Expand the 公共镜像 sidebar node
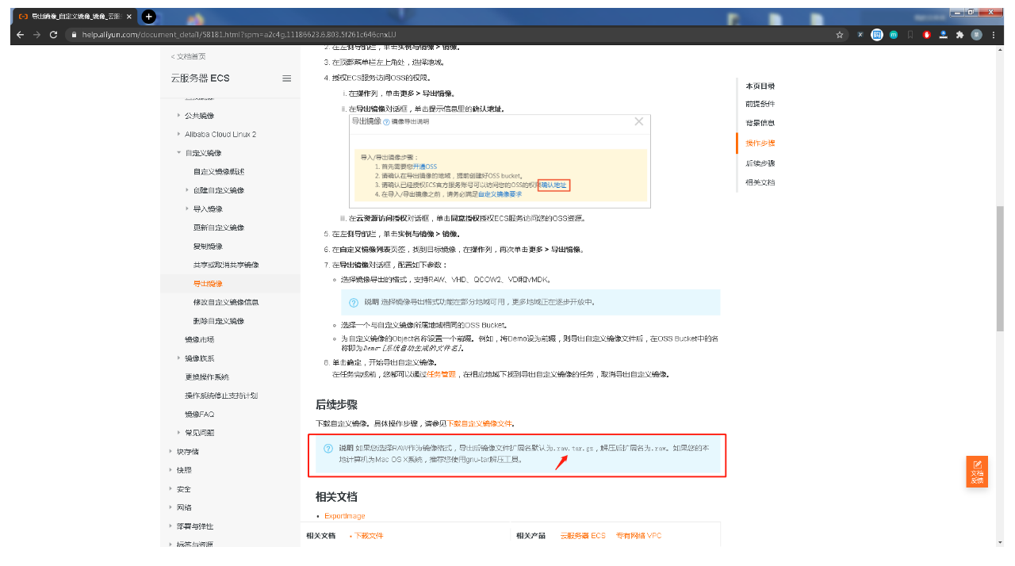Screen dimensions: 1015x566 coord(179,116)
